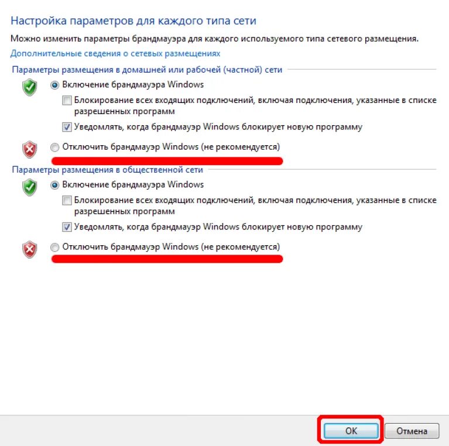Select 'Отключить брандмауэр Windows' radio for public network

pyautogui.click(x=54, y=248)
